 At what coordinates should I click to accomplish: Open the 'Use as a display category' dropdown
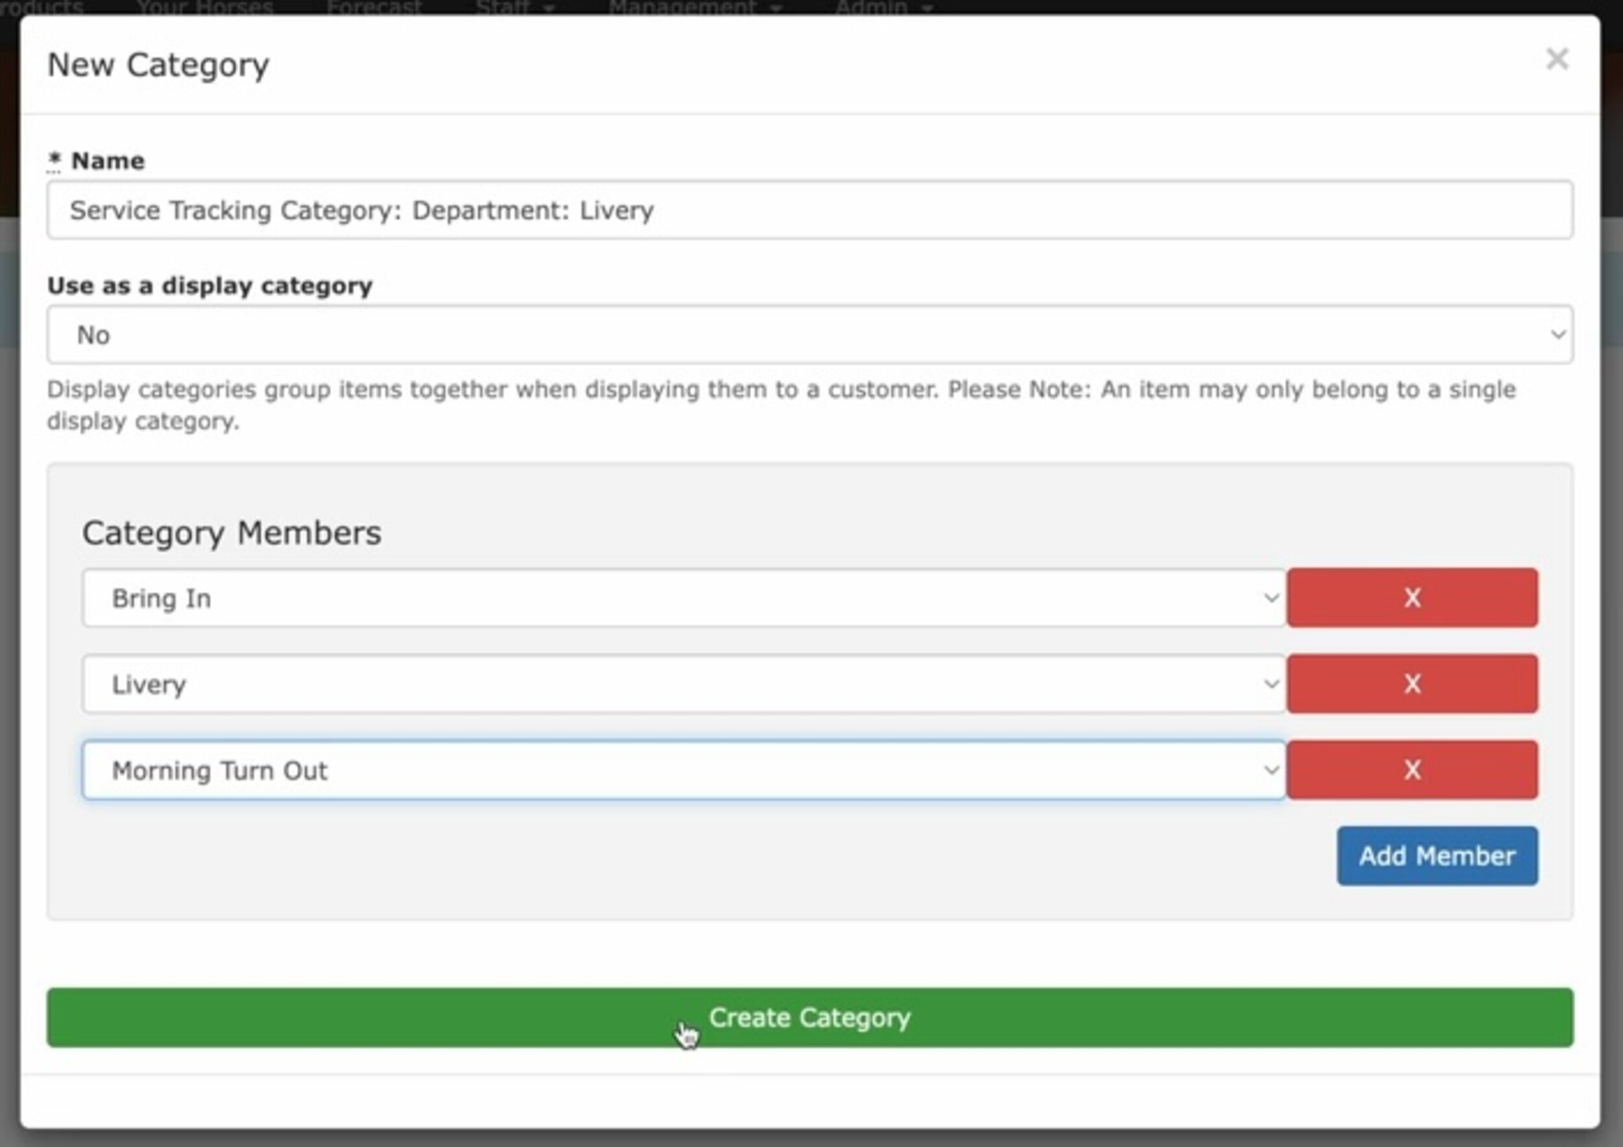tap(810, 335)
